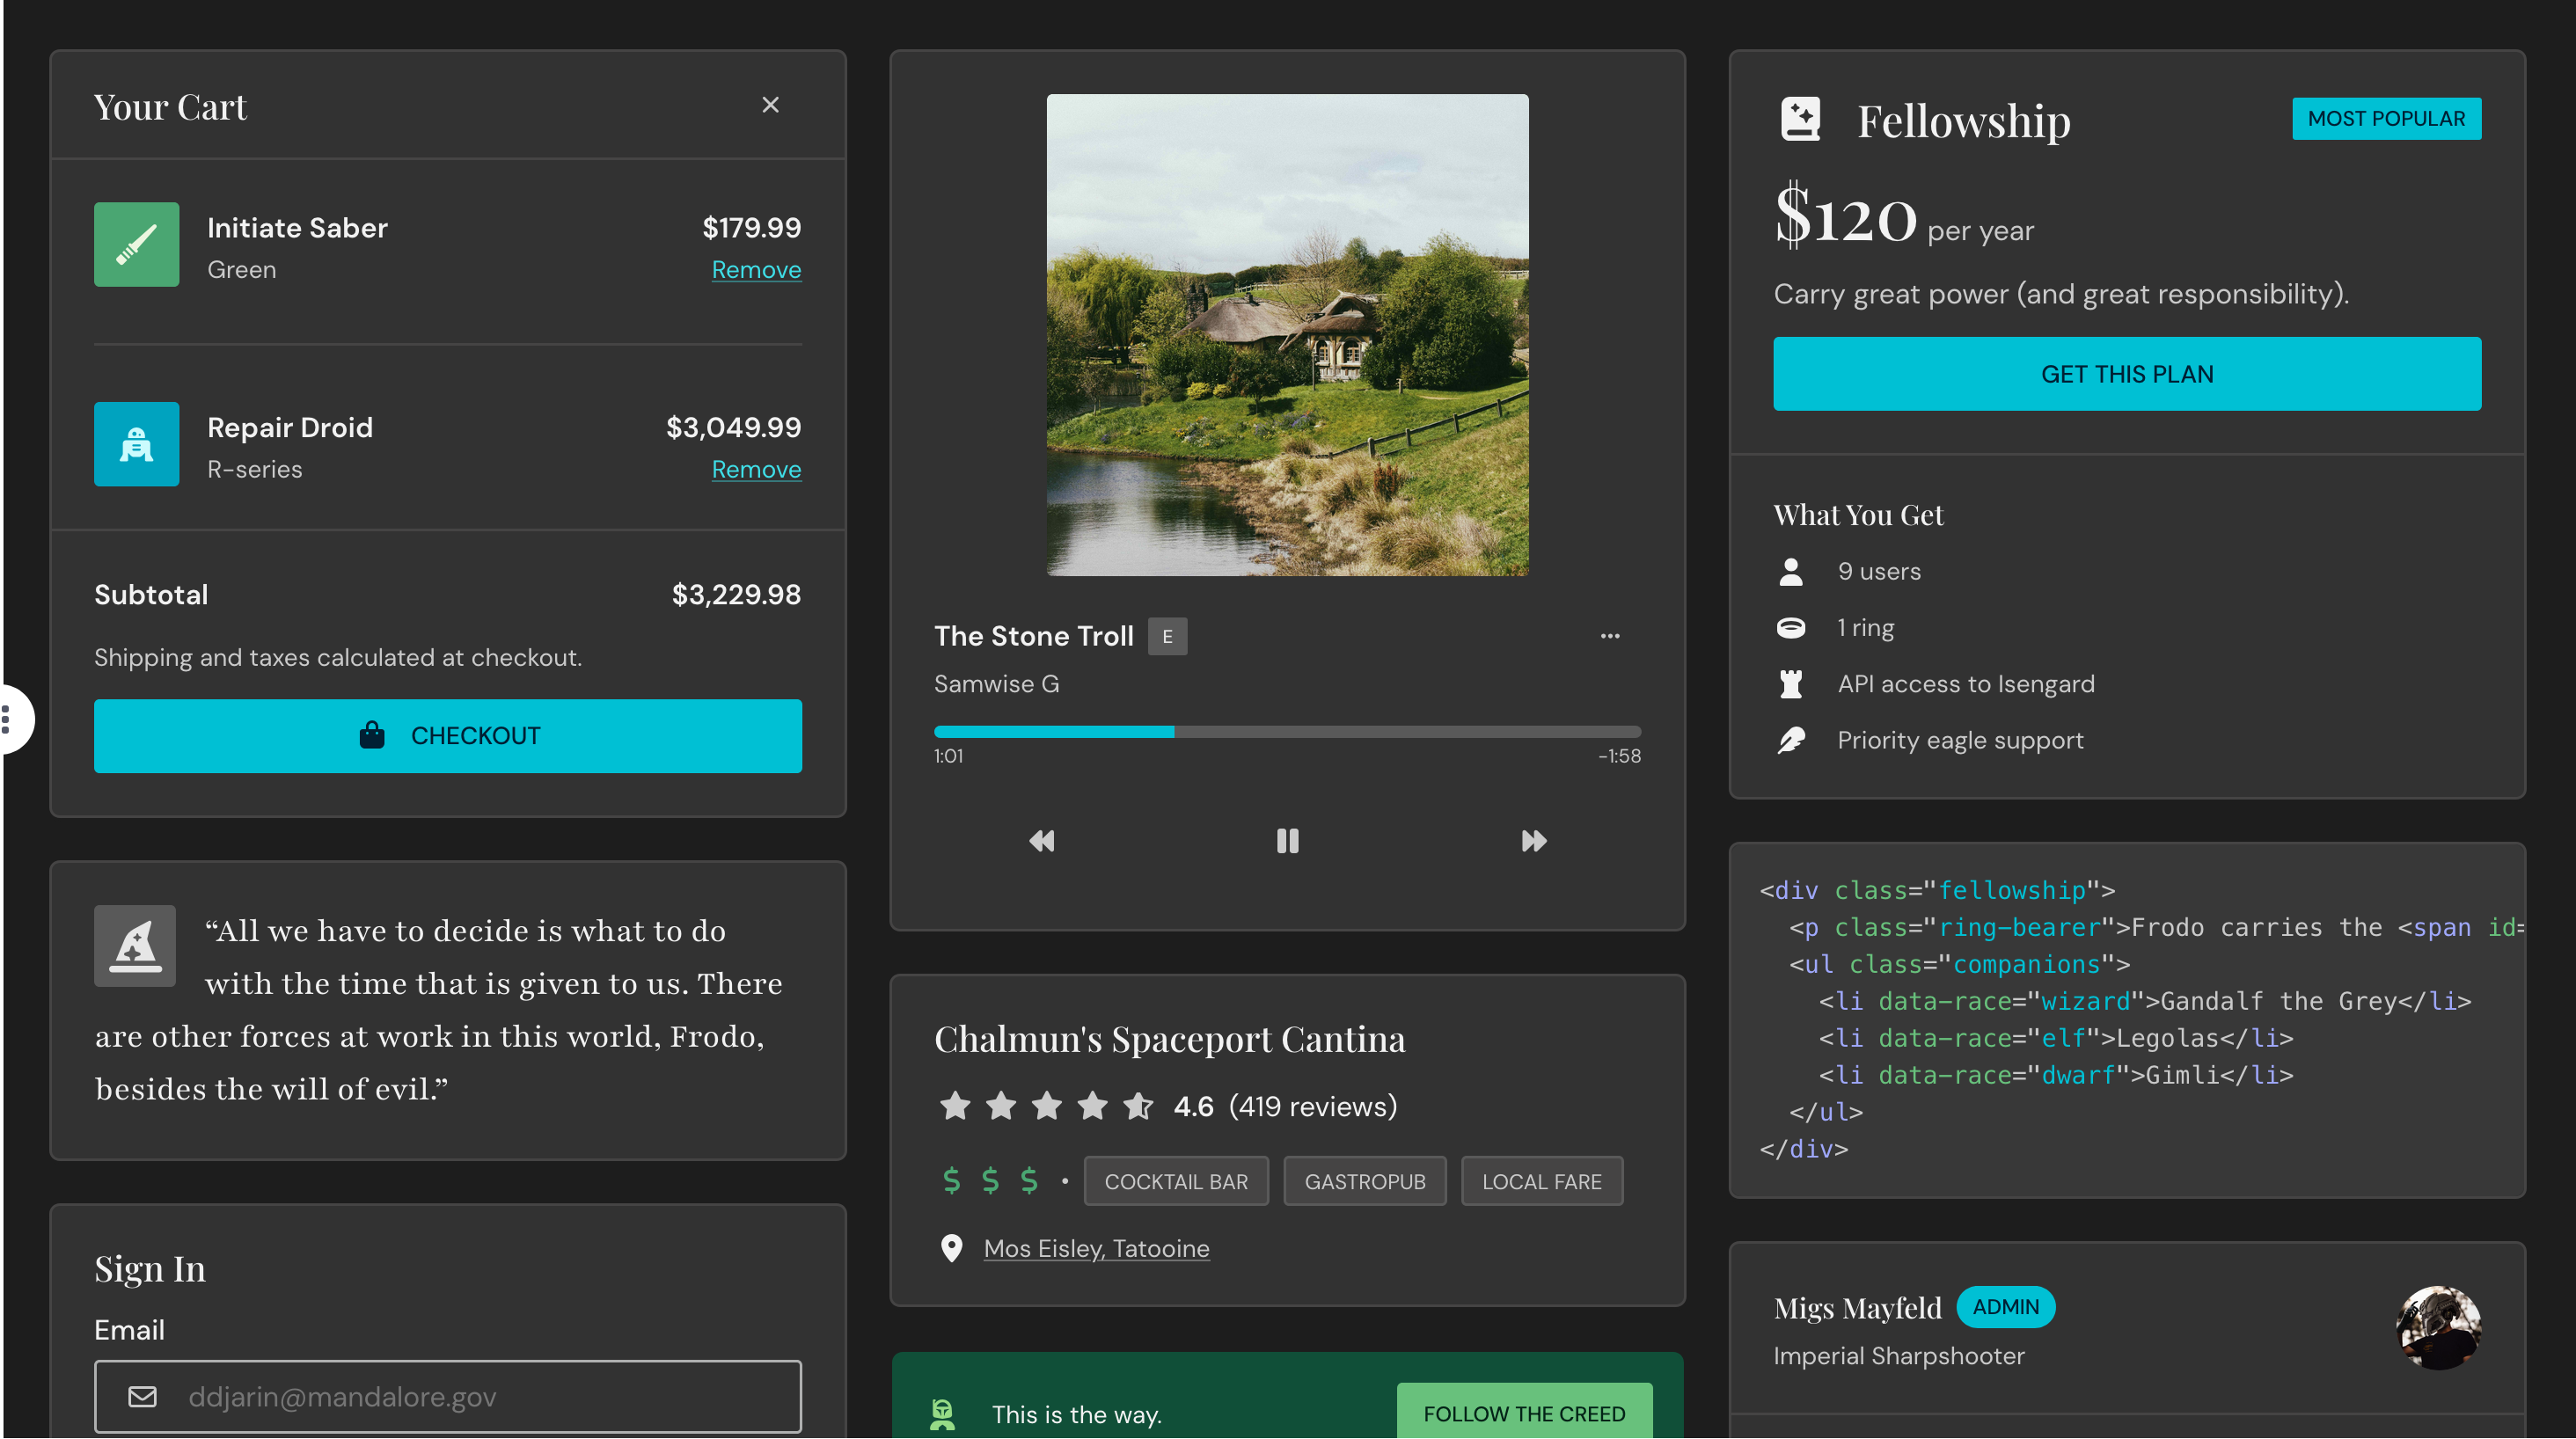Click the email field in Sign In
Viewport: 2576px width, 1439px height.
click(x=448, y=1397)
